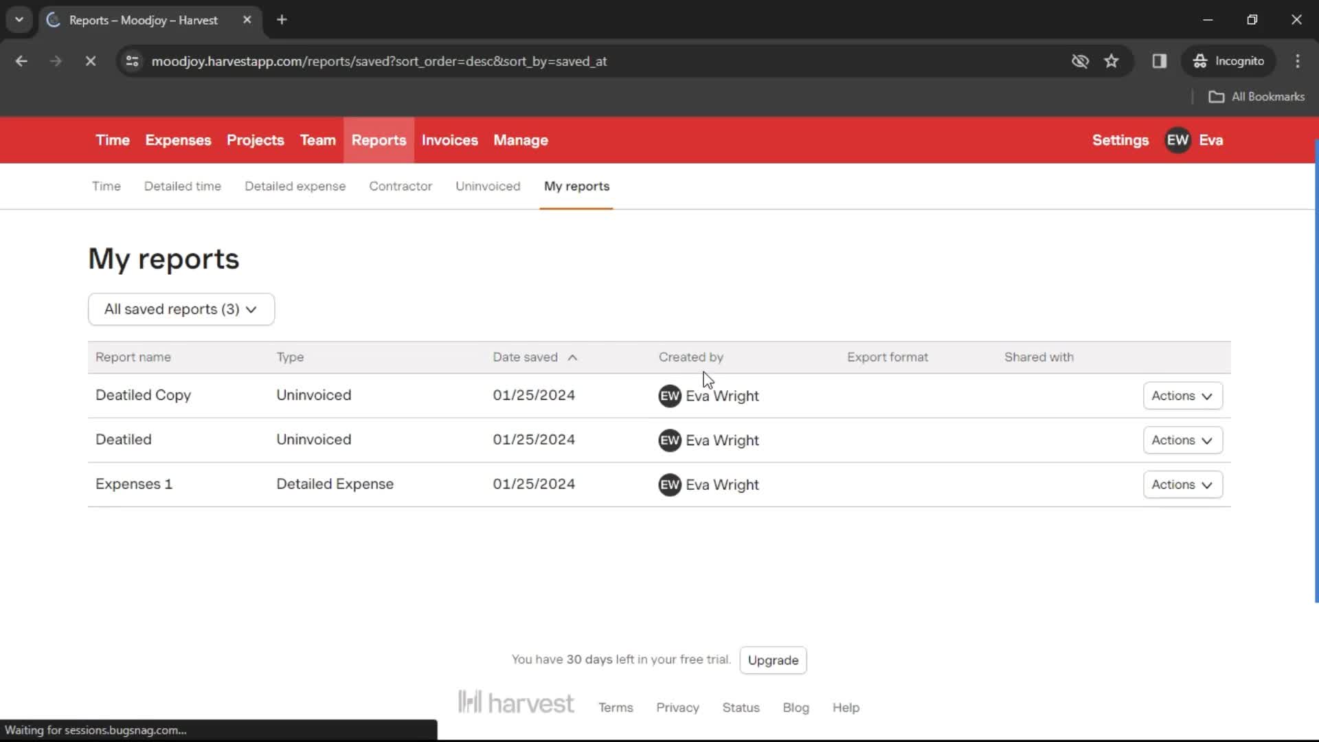Sort by the Created by column
Image resolution: width=1319 pixels, height=742 pixels.
pos(691,357)
